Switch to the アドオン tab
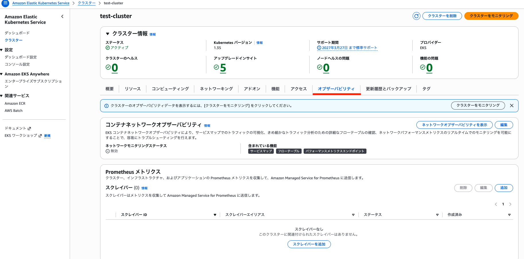This screenshot has width=524, height=259. click(x=252, y=89)
